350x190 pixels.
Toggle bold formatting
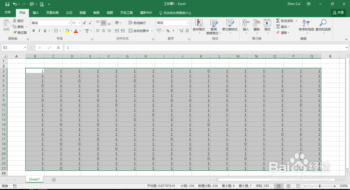pyautogui.click(x=34, y=31)
